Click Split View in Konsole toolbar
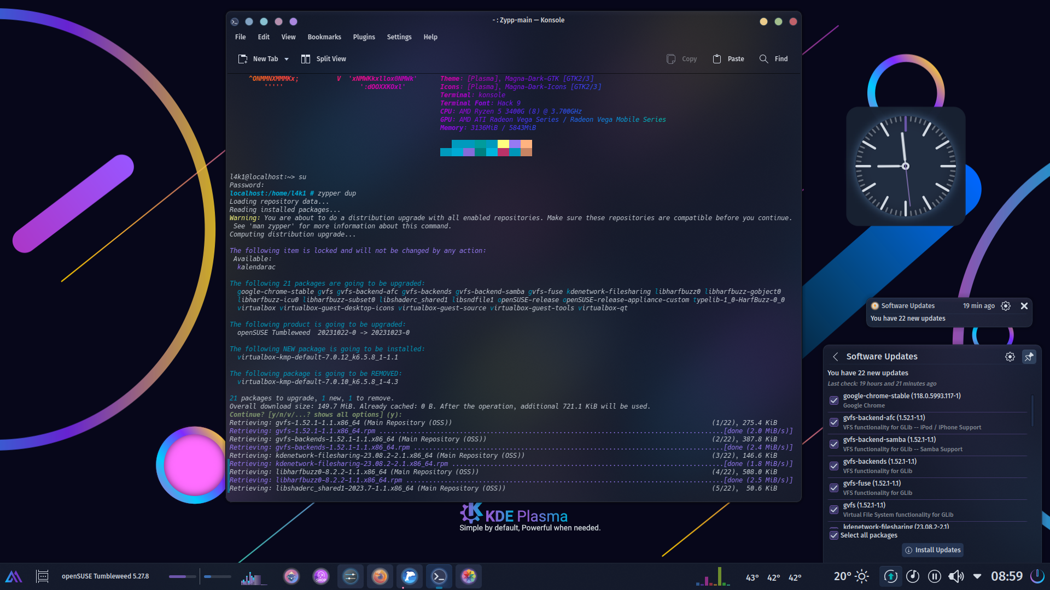Viewport: 1050px width, 590px height. coord(324,59)
